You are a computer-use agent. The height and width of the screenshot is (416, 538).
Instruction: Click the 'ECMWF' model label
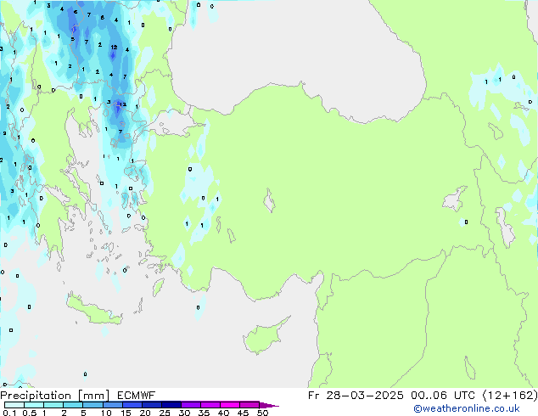point(137,396)
